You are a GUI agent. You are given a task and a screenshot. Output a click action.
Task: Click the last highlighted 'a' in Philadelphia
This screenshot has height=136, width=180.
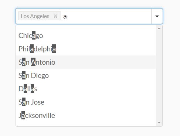[54, 49]
